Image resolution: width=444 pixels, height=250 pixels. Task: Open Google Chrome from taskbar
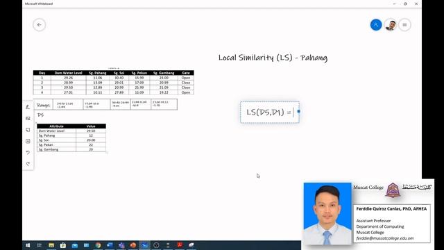pos(98,245)
